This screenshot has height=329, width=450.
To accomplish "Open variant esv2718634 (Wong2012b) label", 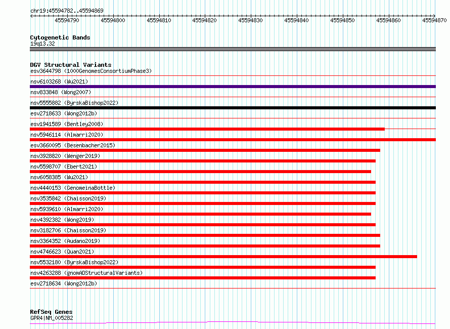I will (x=64, y=283).
